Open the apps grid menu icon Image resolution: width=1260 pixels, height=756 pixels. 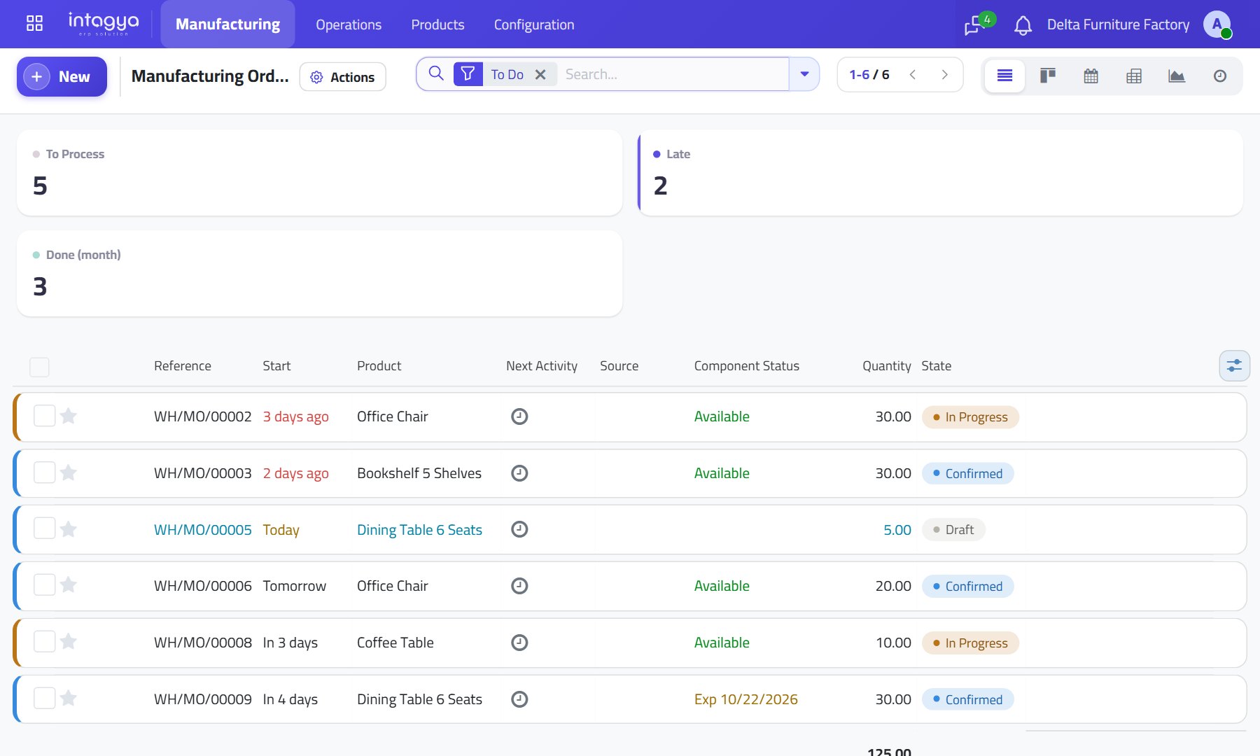pyautogui.click(x=34, y=24)
